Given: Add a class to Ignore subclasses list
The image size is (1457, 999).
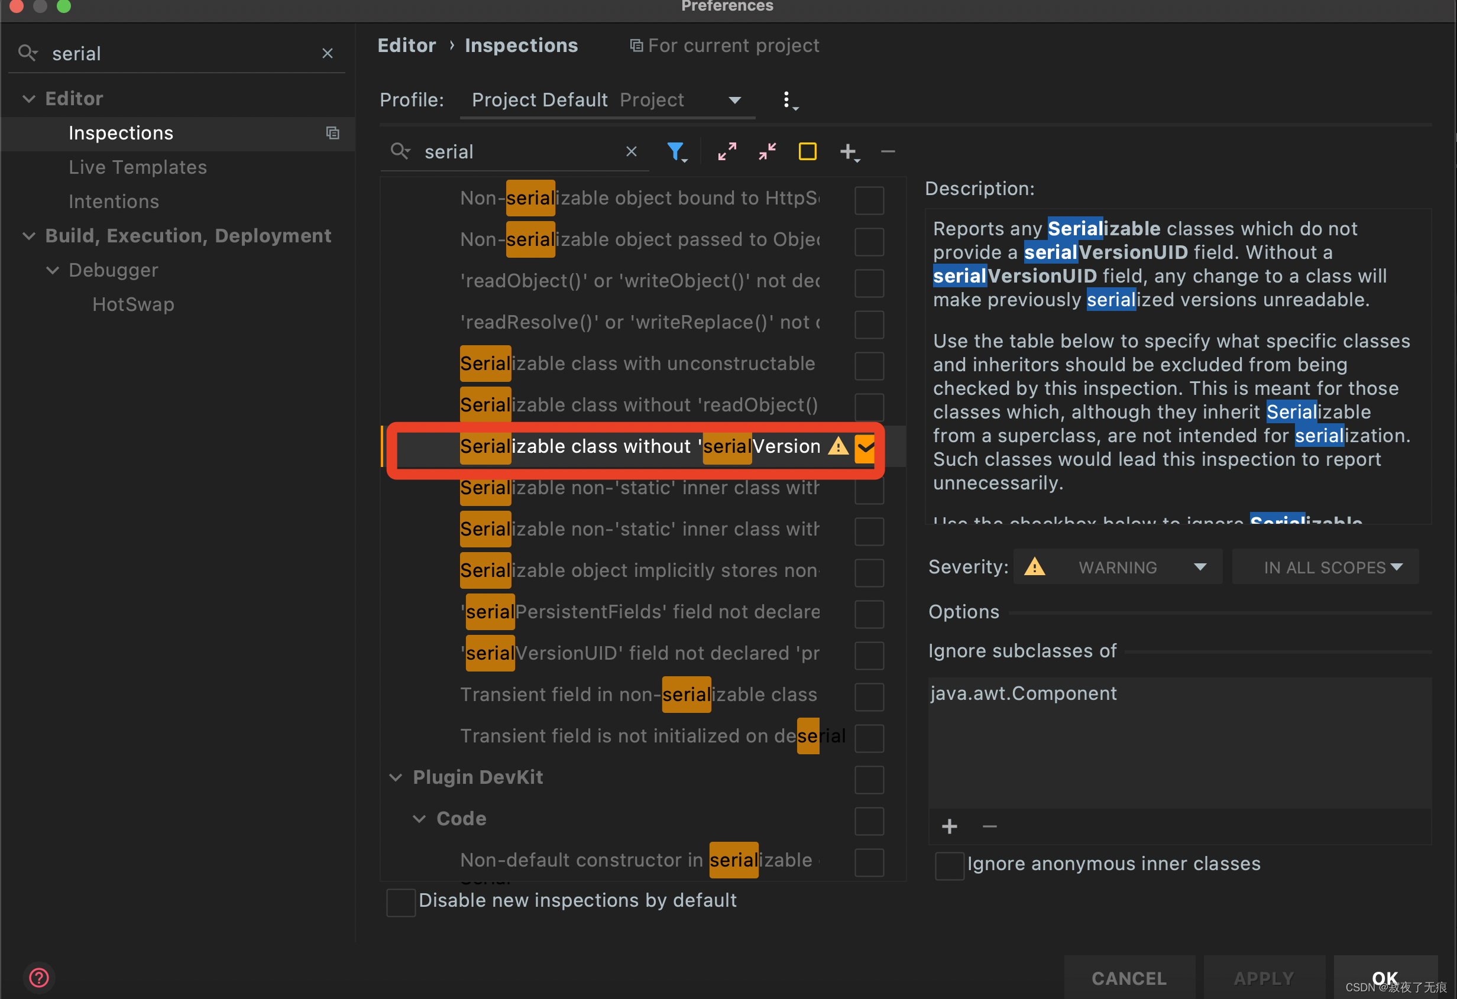Looking at the screenshot, I should click(949, 826).
